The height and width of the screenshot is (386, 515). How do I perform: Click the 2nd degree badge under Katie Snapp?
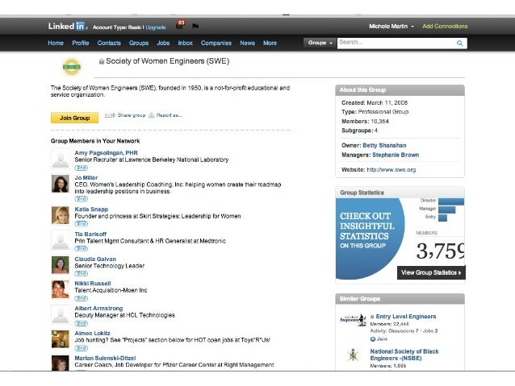pos(82,224)
